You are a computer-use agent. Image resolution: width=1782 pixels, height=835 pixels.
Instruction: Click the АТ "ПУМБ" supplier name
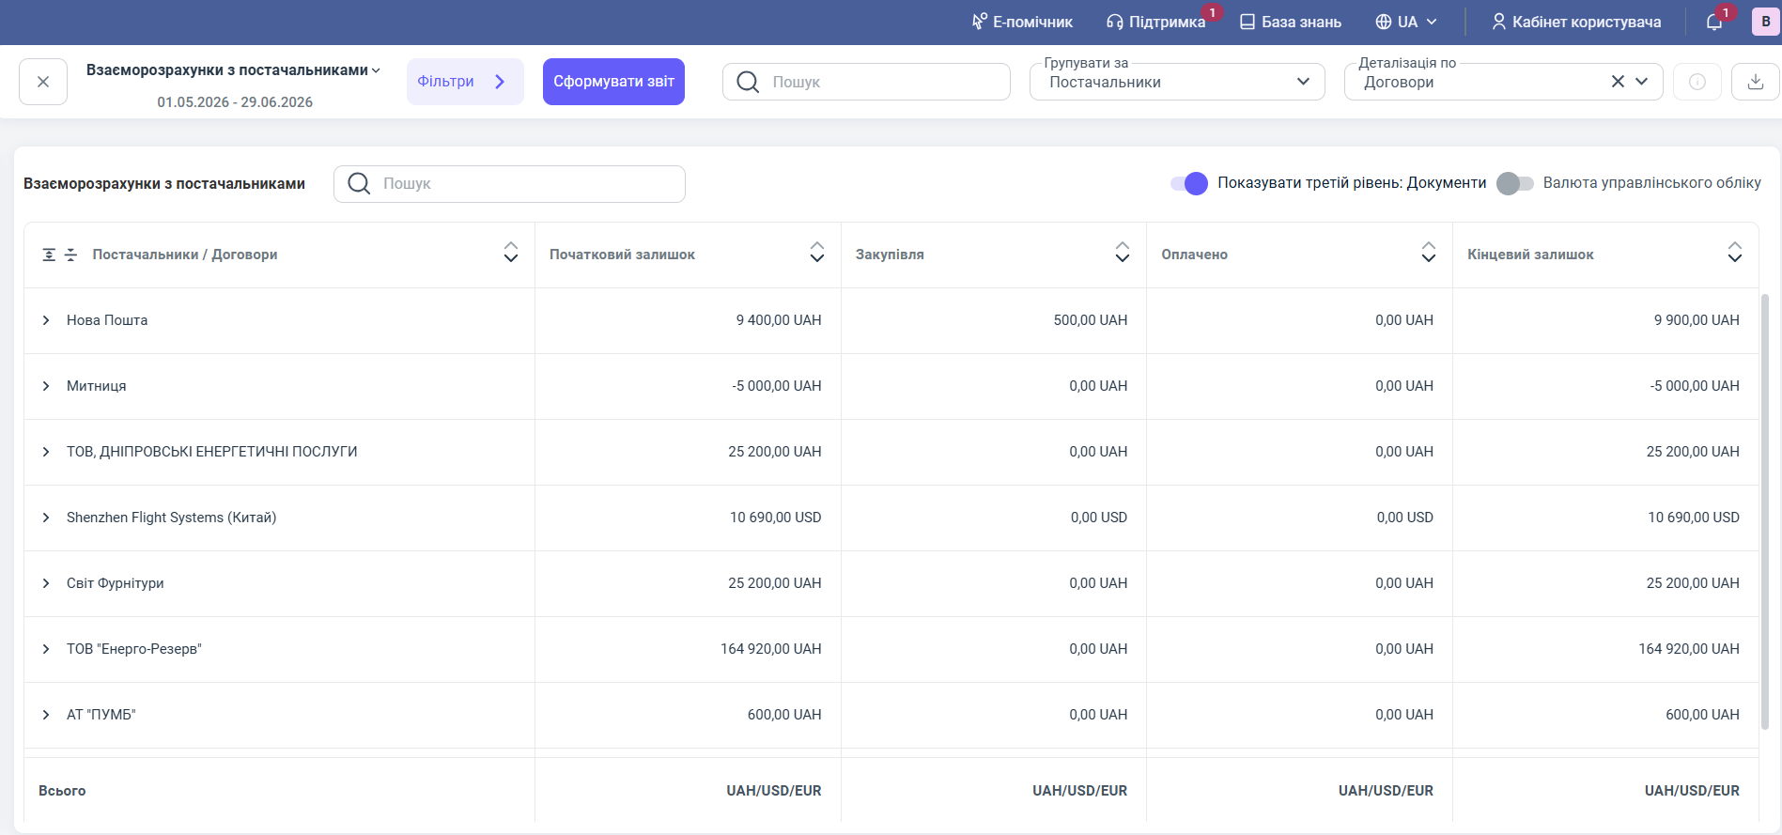click(x=101, y=715)
